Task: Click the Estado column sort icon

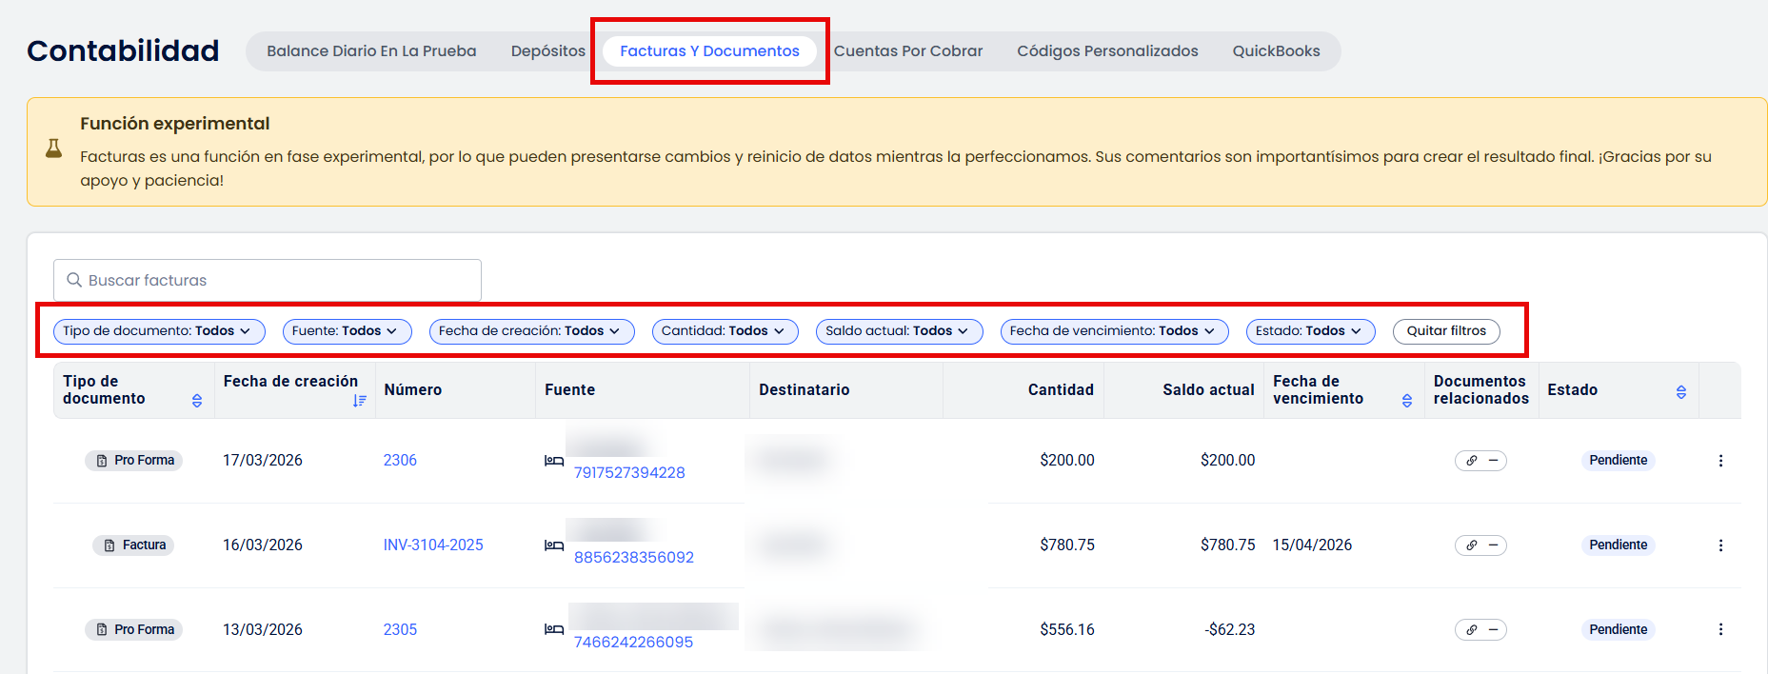Action: [1681, 392]
